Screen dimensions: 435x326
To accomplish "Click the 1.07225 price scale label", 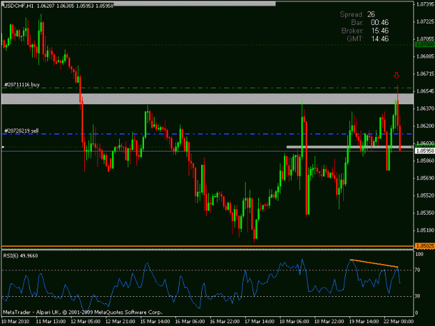I will [425, 22].
